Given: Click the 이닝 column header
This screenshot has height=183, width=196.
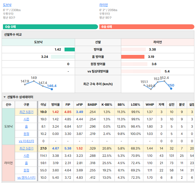Looking at the screenshot, I should (43, 105).
